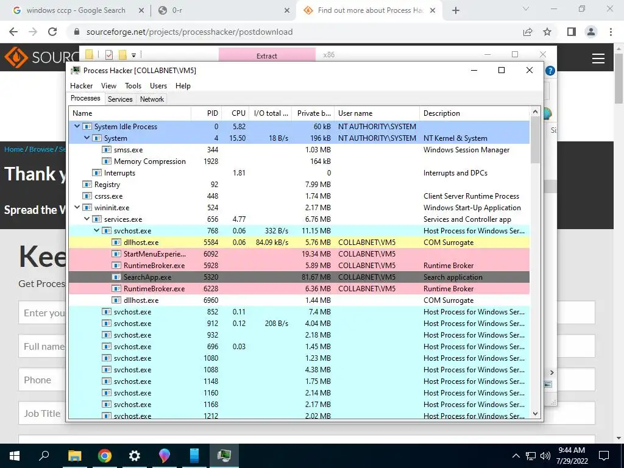The height and width of the screenshot is (468, 624).
Task: Open File Explorer from taskbar
Action: 74,456
